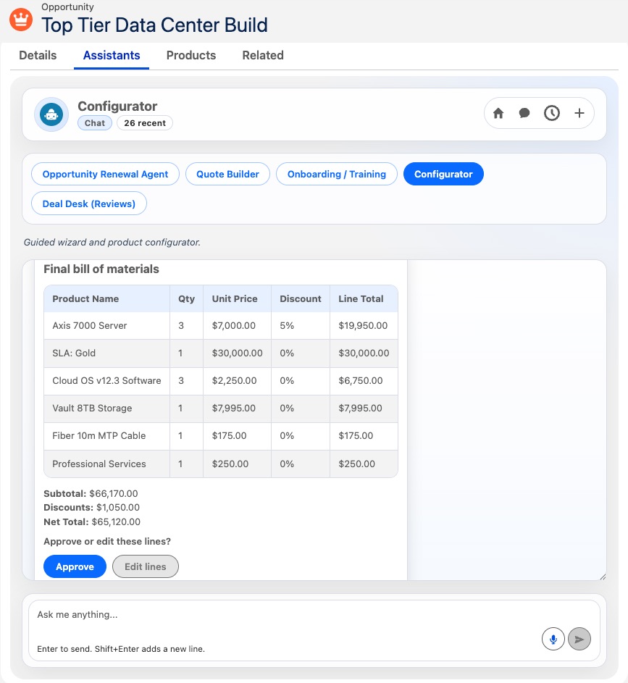Click the Line Total column header
This screenshot has height=683, width=628.
click(x=364, y=299)
